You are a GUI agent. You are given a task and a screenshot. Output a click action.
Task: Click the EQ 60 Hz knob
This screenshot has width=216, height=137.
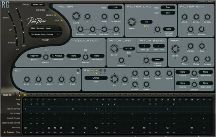(x=27, y=79)
